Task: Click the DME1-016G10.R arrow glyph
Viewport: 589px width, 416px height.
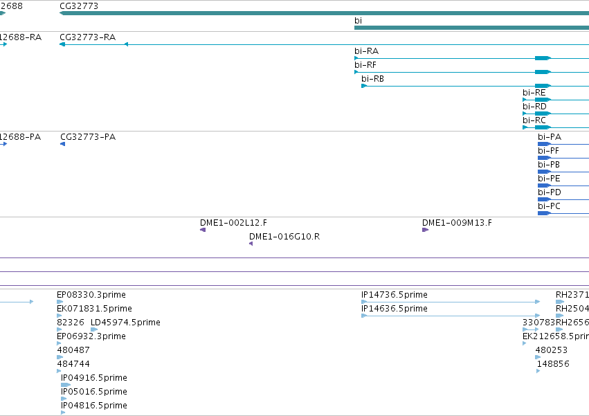Action: pyautogui.click(x=251, y=244)
